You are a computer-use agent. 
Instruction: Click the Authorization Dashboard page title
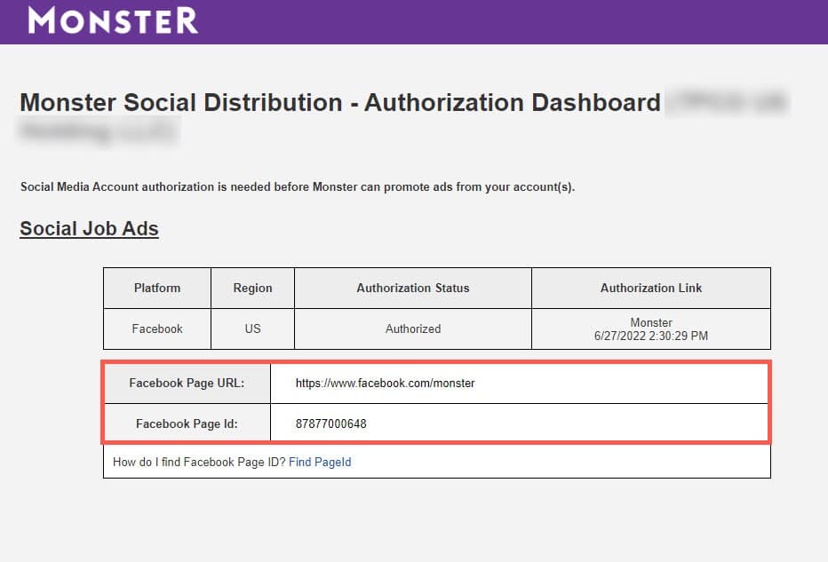tap(340, 102)
